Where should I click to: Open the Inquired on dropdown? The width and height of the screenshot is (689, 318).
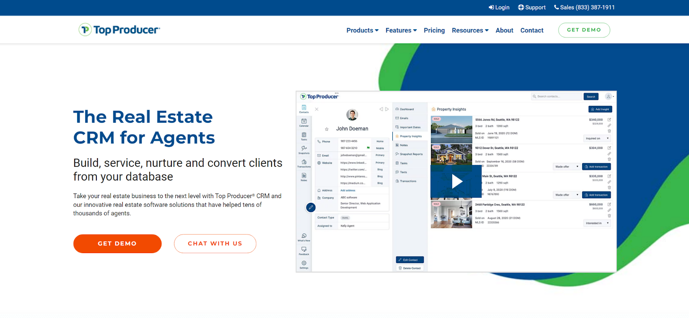597,138
